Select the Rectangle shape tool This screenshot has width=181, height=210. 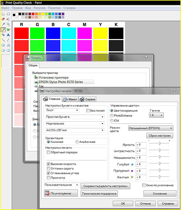coord(3,45)
